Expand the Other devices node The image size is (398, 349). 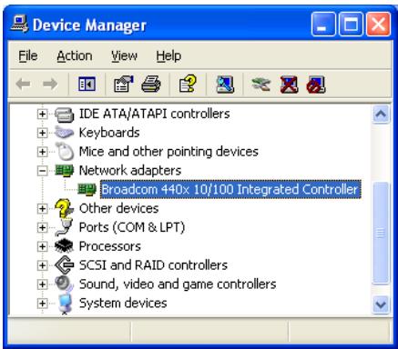[42, 209]
